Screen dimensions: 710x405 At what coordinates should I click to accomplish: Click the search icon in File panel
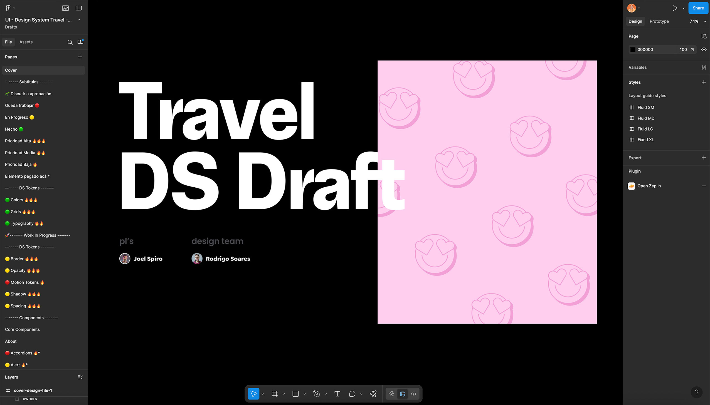pyautogui.click(x=70, y=42)
